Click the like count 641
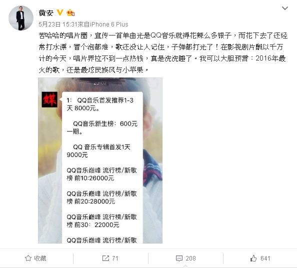297x268 pixels. (265, 258)
